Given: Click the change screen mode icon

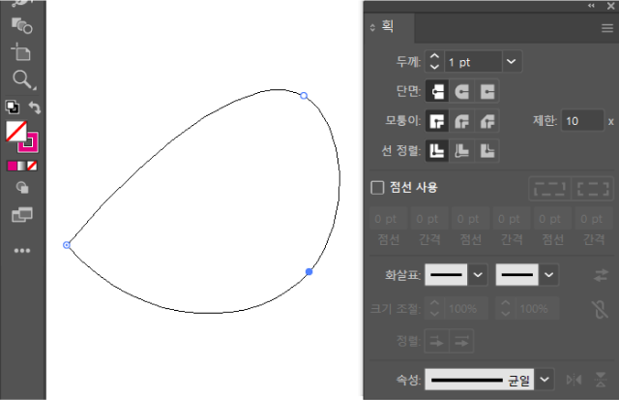Looking at the screenshot, I should [21, 215].
